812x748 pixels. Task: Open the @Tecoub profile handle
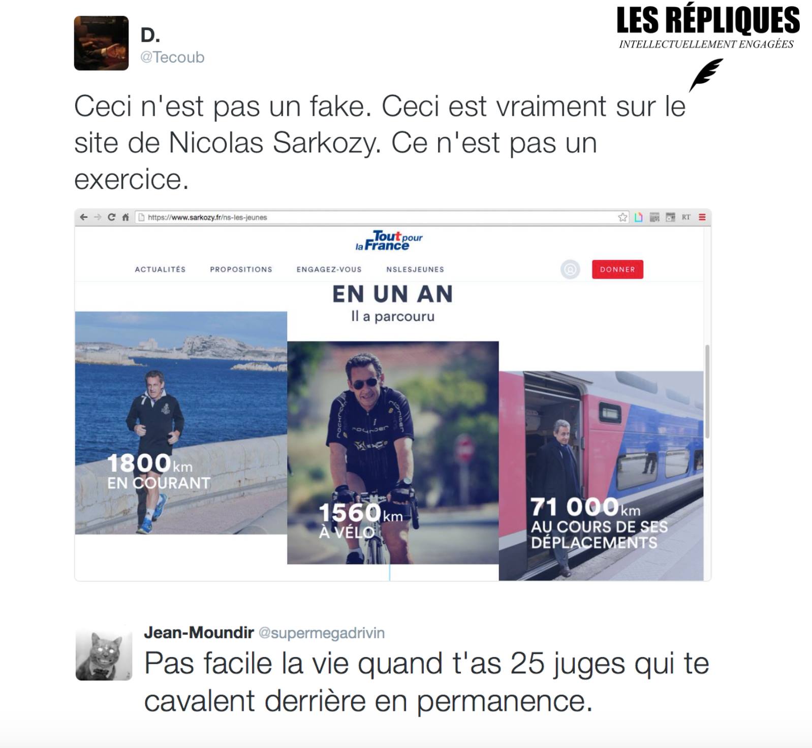(x=172, y=57)
